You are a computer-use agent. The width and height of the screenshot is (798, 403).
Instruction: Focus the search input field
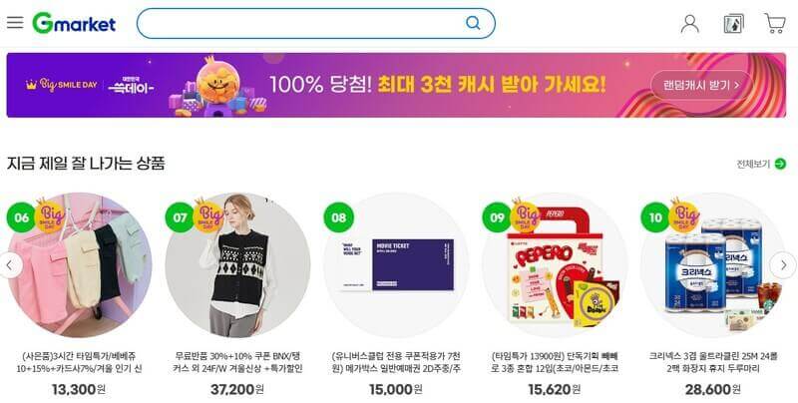tap(301, 23)
